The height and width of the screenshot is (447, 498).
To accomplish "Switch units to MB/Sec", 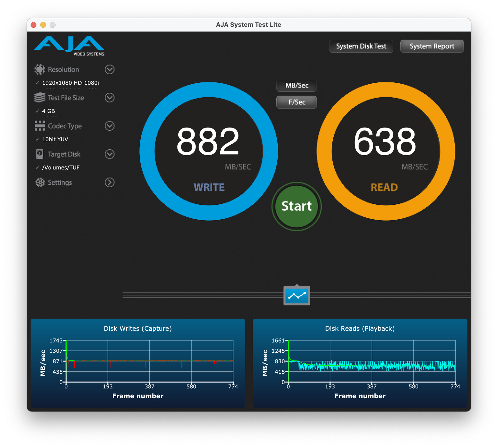I will coord(297,86).
